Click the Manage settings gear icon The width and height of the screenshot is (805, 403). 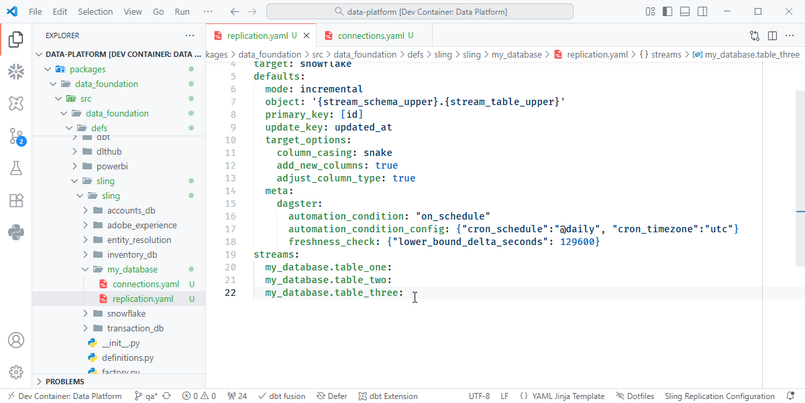(16, 372)
